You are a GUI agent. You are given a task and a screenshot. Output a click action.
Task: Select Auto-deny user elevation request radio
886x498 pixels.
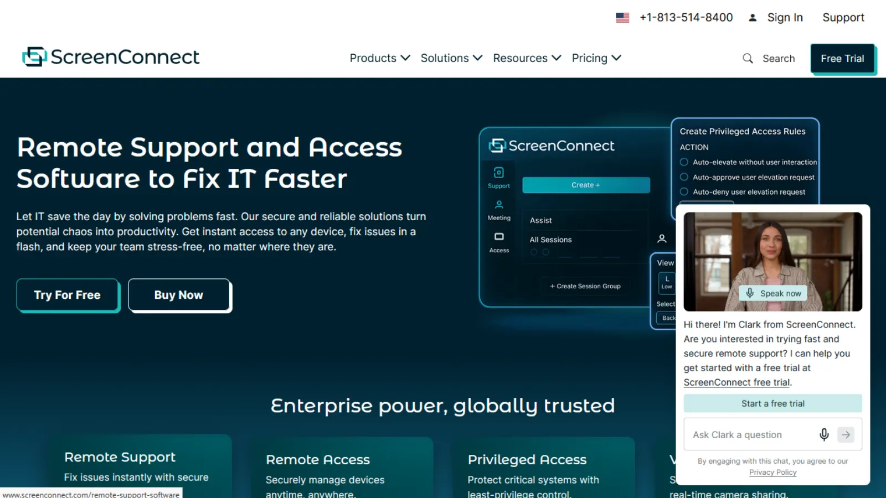point(684,192)
